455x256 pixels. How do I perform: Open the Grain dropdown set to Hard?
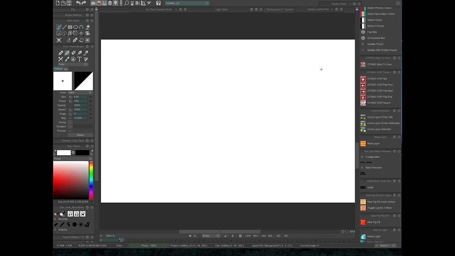click(x=80, y=92)
